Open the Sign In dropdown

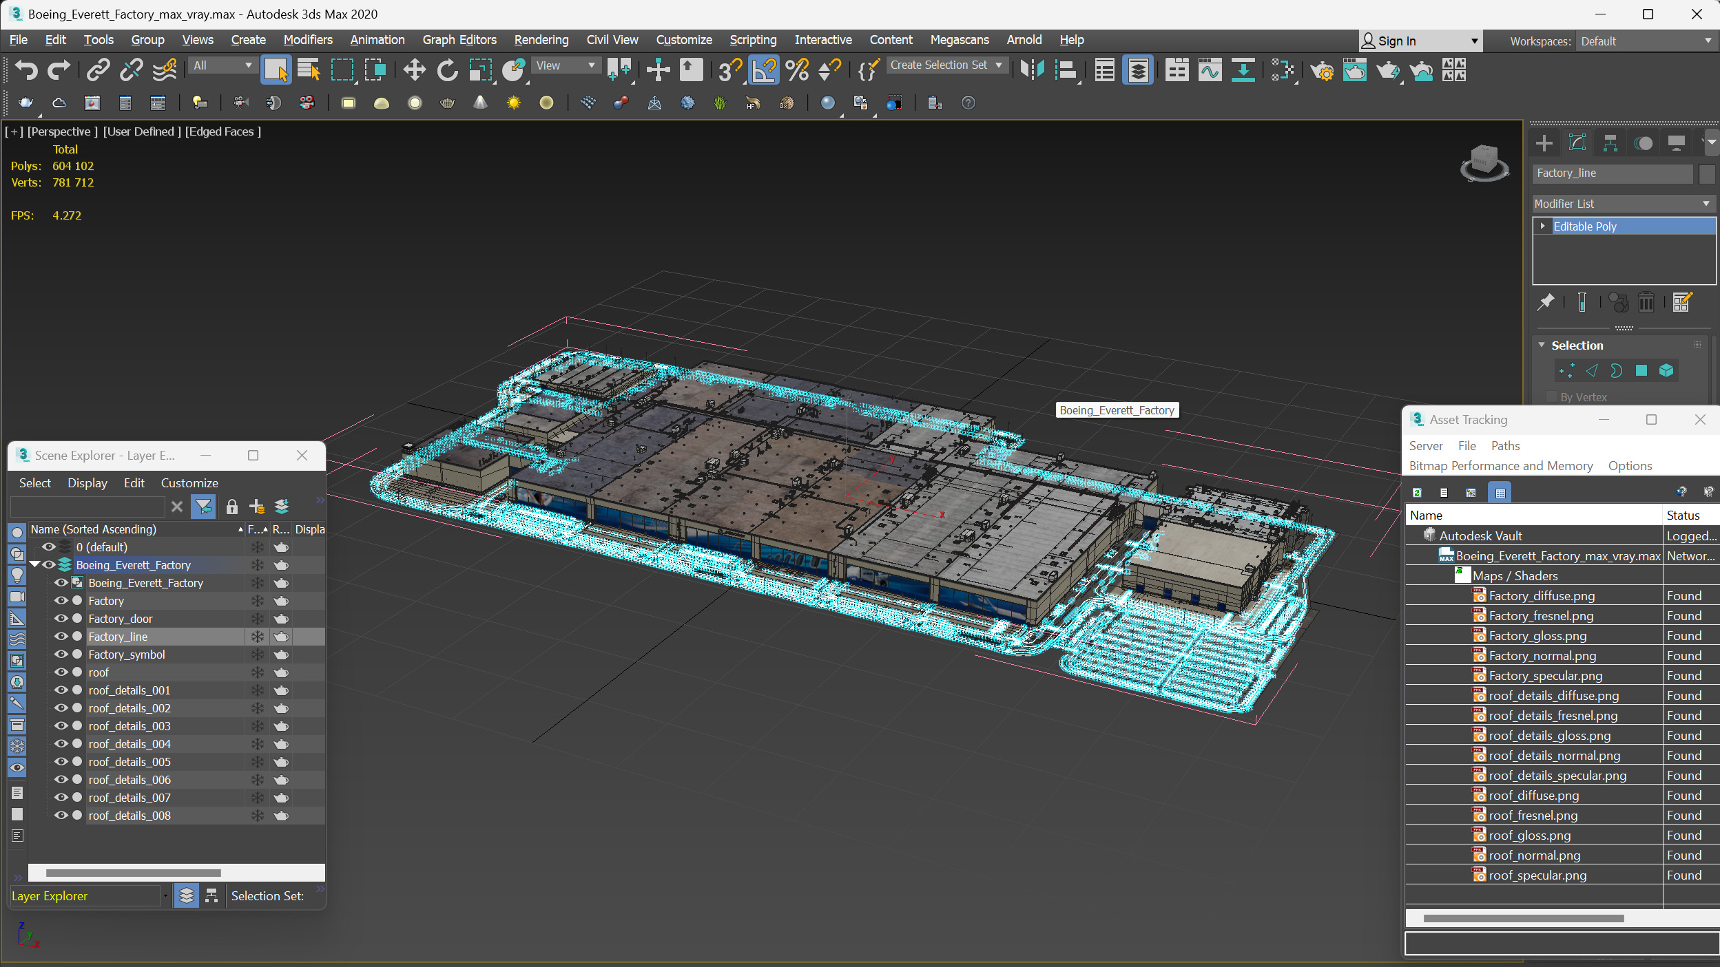1419,41
